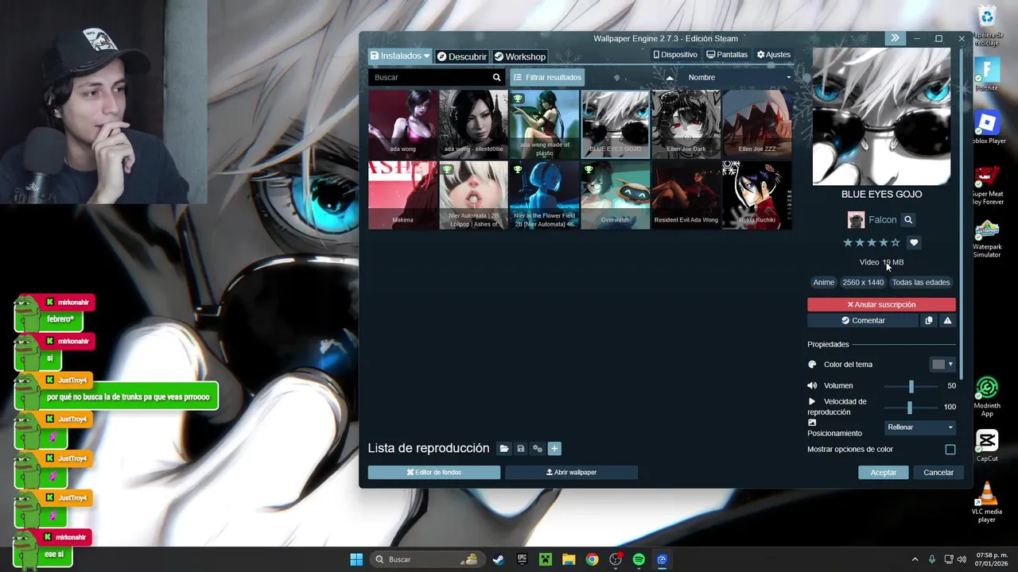
Task: Report wallpaper with the warning triangle icon
Action: click(947, 320)
